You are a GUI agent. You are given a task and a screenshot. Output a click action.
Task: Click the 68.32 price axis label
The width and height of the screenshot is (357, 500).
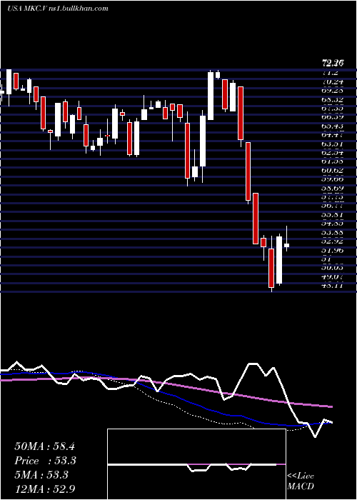[333, 99]
